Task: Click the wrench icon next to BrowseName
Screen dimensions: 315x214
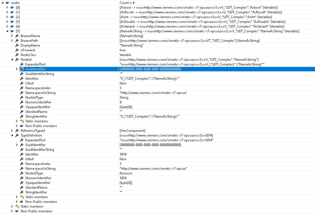Action: pyautogui.click(x=17, y=36)
